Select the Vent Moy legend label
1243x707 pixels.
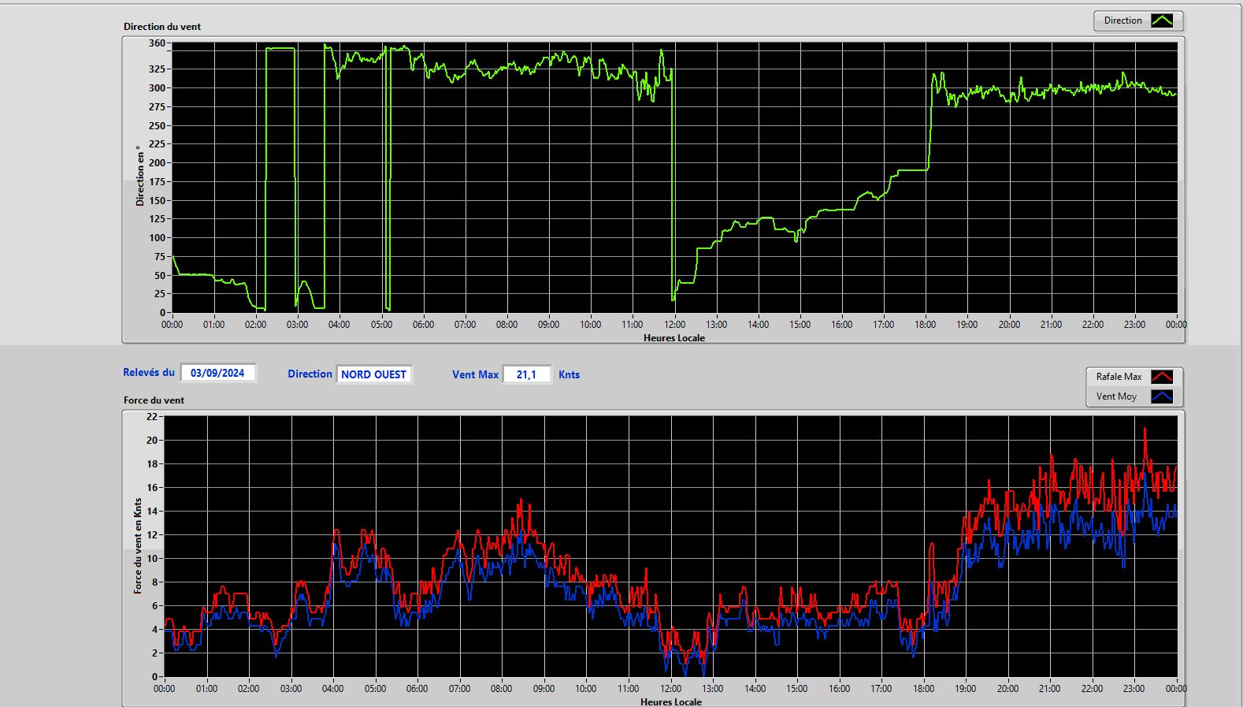pos(1116,396)
